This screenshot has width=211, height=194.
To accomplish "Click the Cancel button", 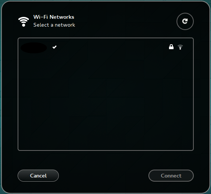I will coord(38,176).
